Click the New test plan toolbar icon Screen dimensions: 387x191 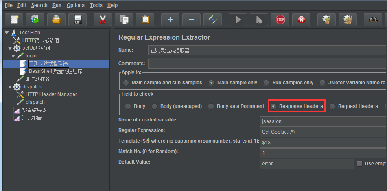[14, 20]
